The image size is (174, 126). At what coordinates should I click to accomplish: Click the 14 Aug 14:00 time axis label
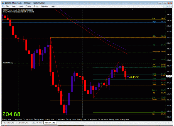[124, 119]
